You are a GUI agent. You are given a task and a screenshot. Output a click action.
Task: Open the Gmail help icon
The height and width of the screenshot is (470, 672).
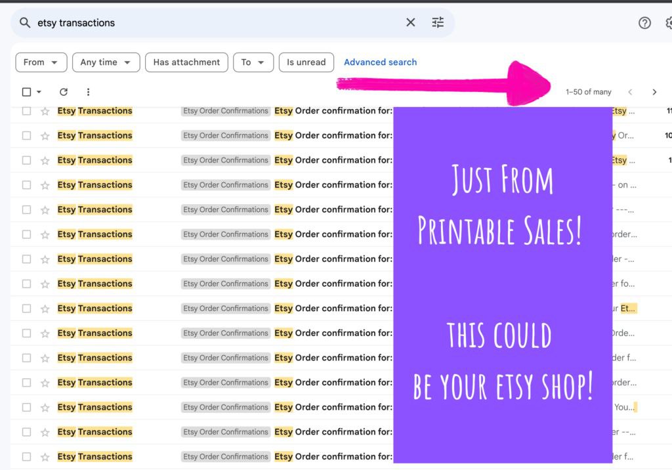click(x=644, y=22)
